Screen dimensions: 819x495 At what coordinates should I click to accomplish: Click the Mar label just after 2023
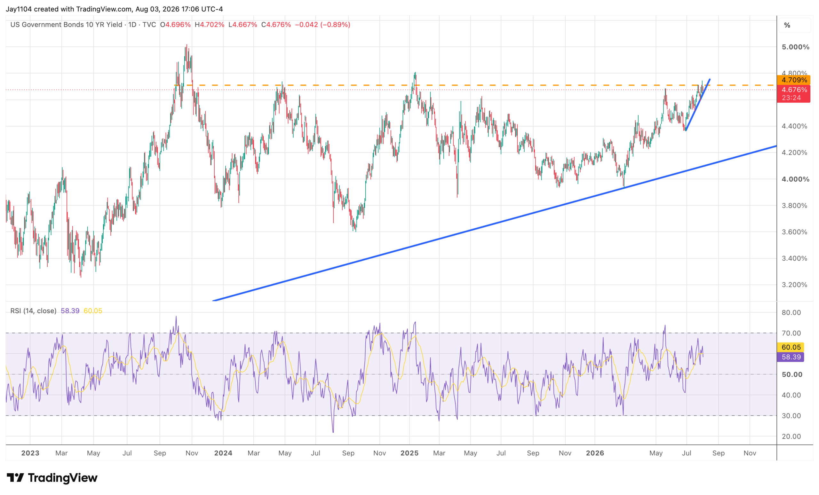tap(61, 453)
